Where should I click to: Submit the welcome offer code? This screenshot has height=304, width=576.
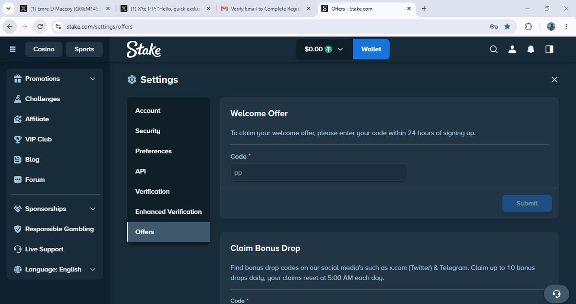pyautogui.click(x=527, y=203)
